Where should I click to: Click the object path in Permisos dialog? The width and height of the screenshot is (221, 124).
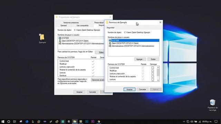click(137, 32)
